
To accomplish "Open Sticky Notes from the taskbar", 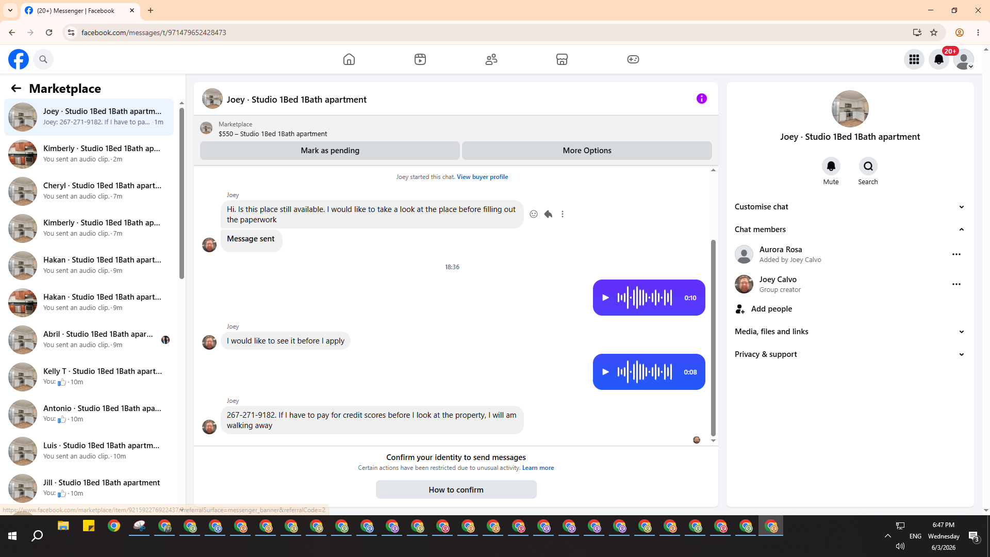I will point(89,526).
